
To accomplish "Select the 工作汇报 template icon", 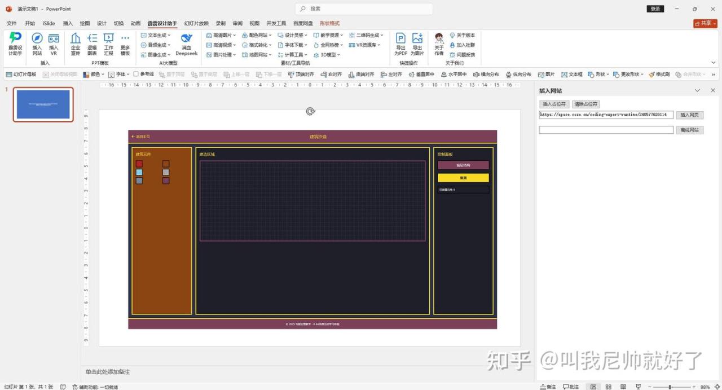I will (109, 39).
